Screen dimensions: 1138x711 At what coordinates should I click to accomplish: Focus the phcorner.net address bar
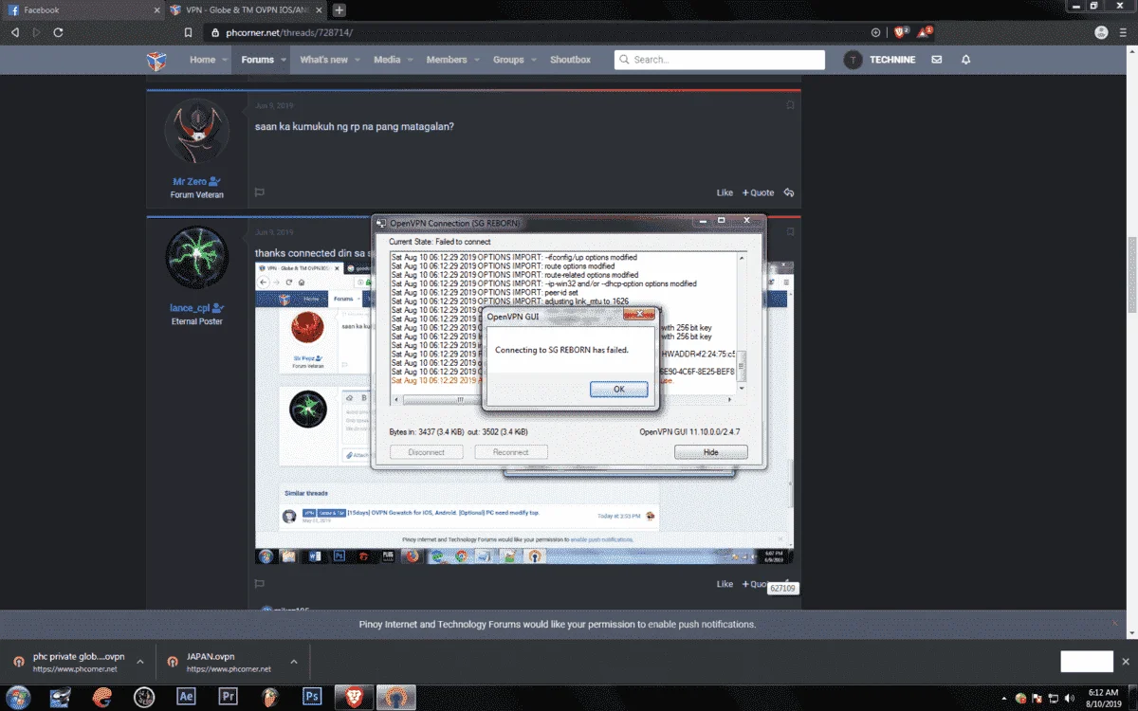pyautogui.click(x=531, y=32)
